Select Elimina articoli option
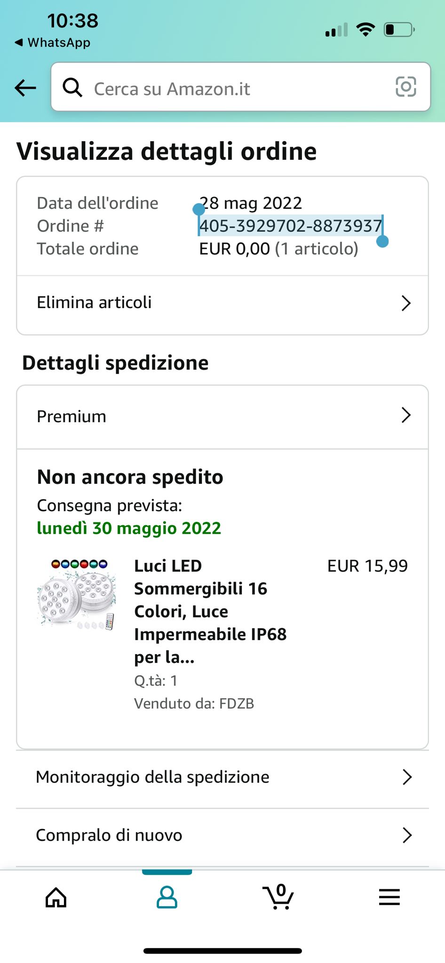The height and width of the screenshot is (963, 445). [95, 302]
